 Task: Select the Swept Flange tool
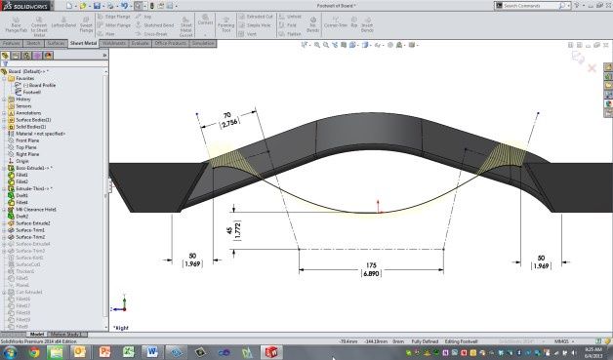pyautogui.click(x=86, y=25)
